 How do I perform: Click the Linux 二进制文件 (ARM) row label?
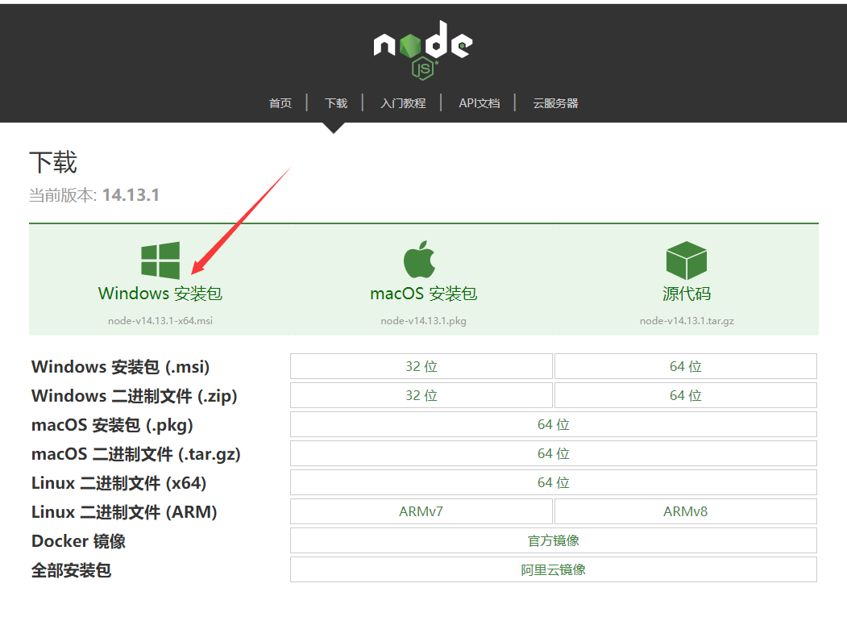tap(124, 511)
